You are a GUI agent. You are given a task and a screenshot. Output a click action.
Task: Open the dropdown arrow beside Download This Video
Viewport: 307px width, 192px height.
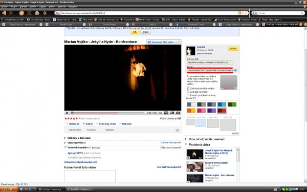tap(176, 42)
